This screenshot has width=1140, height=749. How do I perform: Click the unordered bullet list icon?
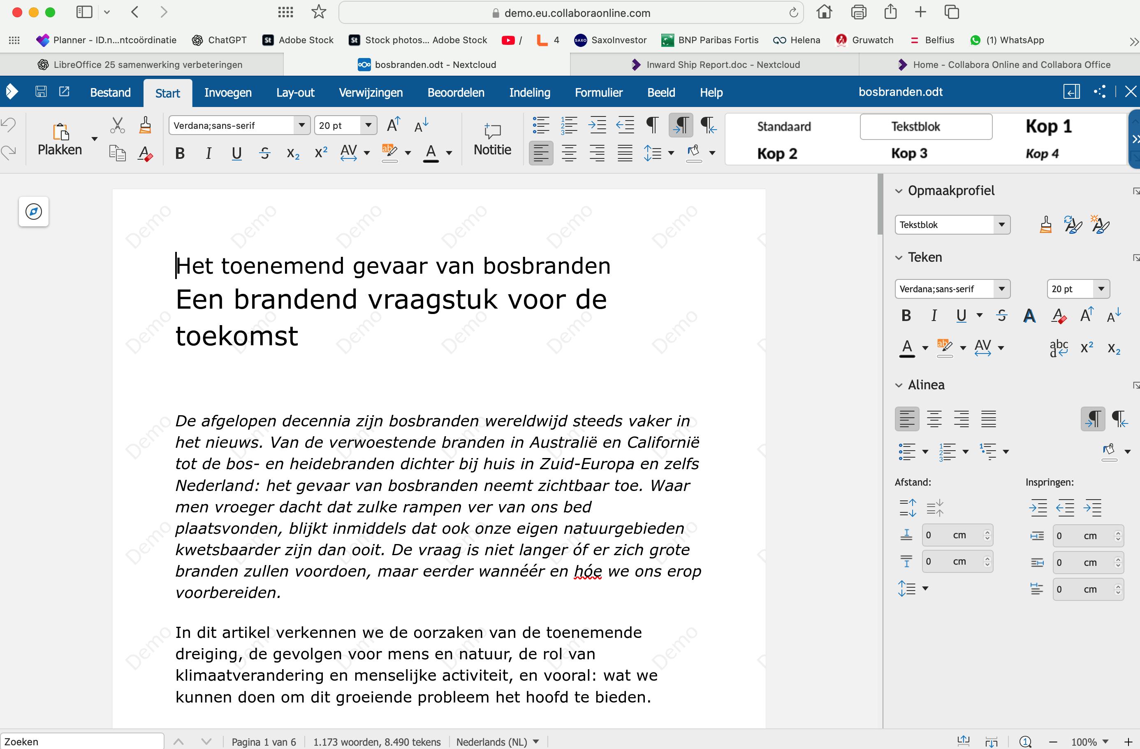[541, 125]
